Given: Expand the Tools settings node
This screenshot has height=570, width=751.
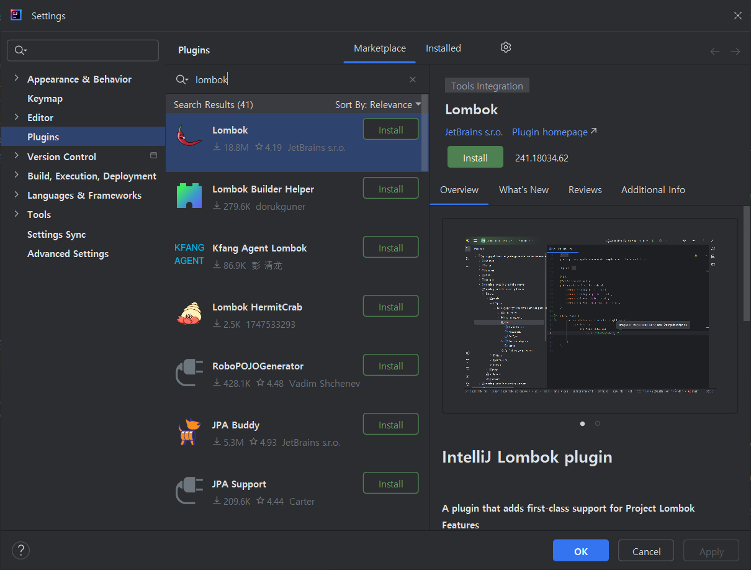Looking at the screenshot, I should click(17, 214).
